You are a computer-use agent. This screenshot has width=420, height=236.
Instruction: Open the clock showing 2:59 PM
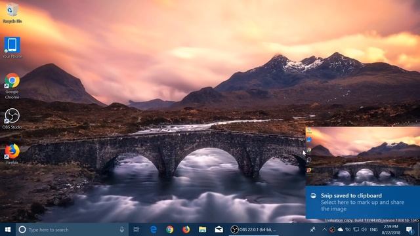(391, 229)
